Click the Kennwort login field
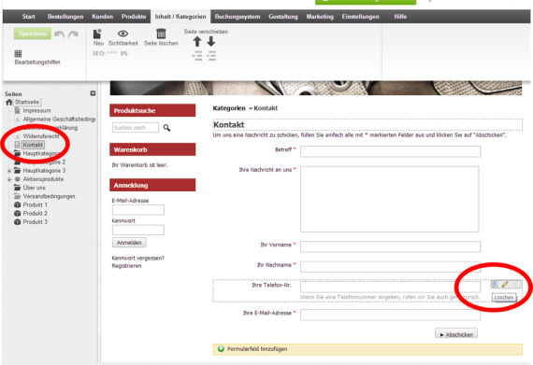 pyautogui.click(x=138, y=230)
